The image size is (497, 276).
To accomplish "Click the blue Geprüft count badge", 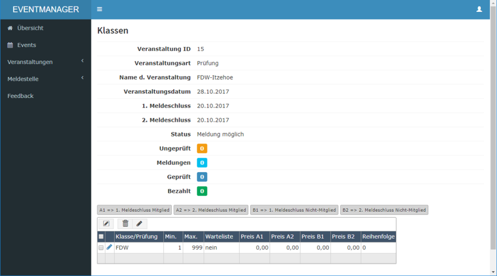I will tap(202, 177).
